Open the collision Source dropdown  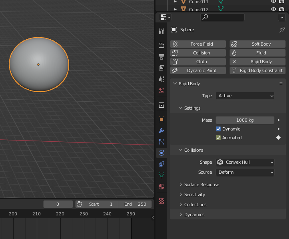245,172
